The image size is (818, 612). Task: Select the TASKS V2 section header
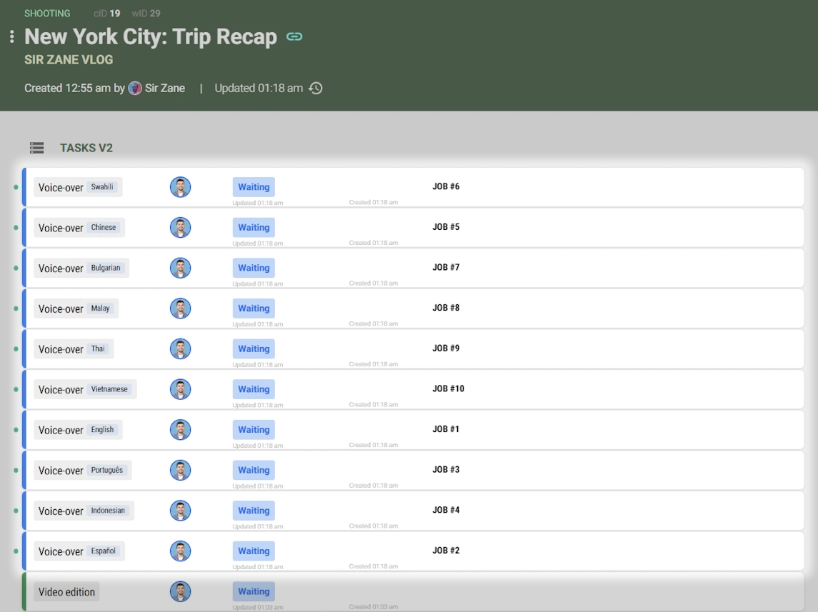86,148
